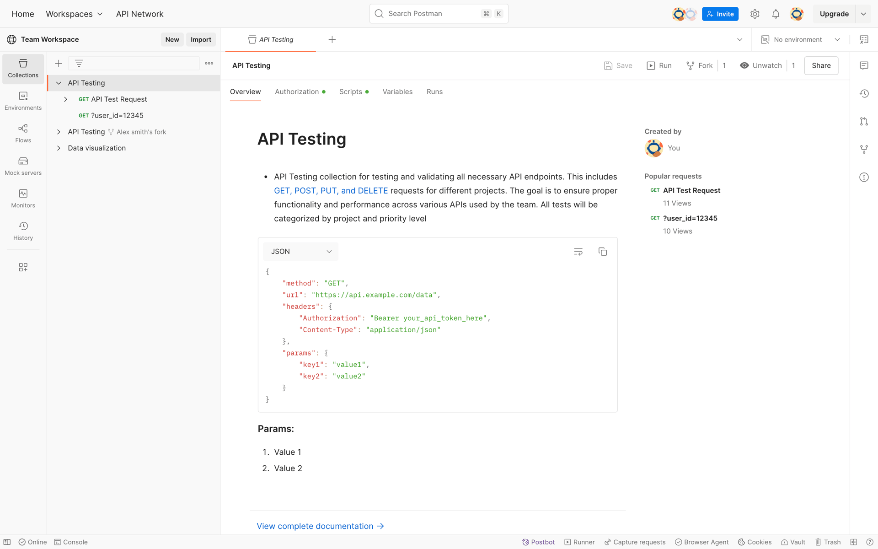The height and width of the screenshot is (549, 878).
Task: Run the API Testing collection
Action: (659, 65)
